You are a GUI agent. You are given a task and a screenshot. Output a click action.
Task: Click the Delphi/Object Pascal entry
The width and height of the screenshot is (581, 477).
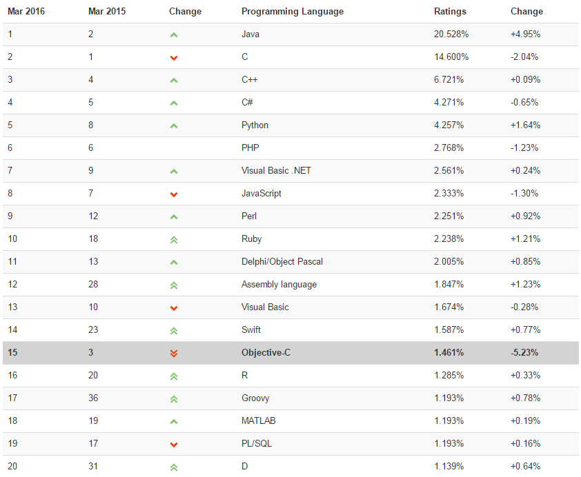coord(282,261)
